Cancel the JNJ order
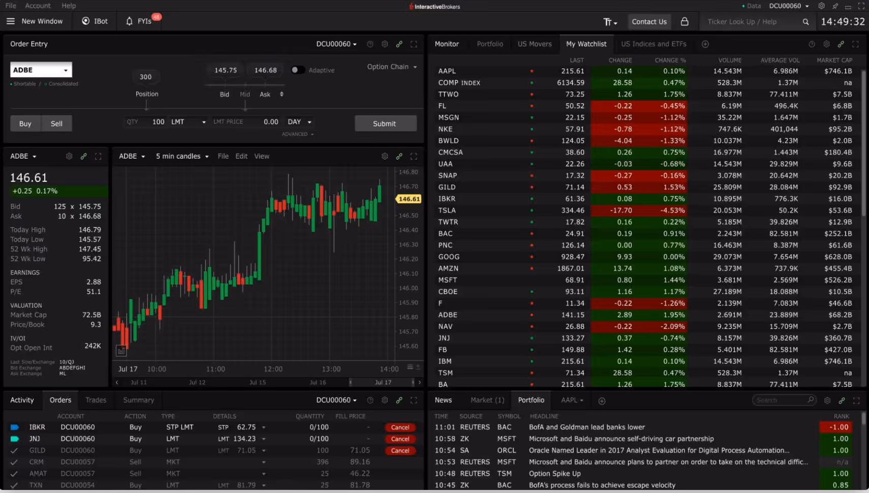Viewport: 869px width, 493px height. pos(400,439)
